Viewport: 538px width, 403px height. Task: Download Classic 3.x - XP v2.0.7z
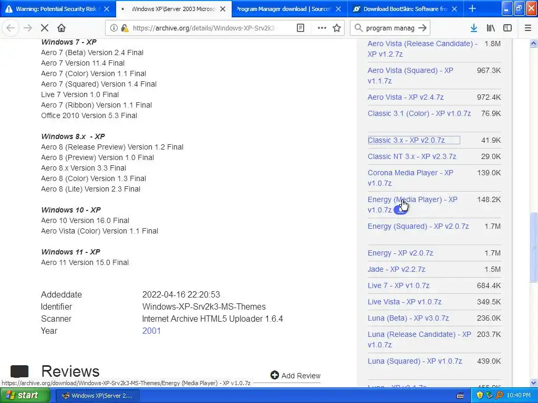click(406, 140)
